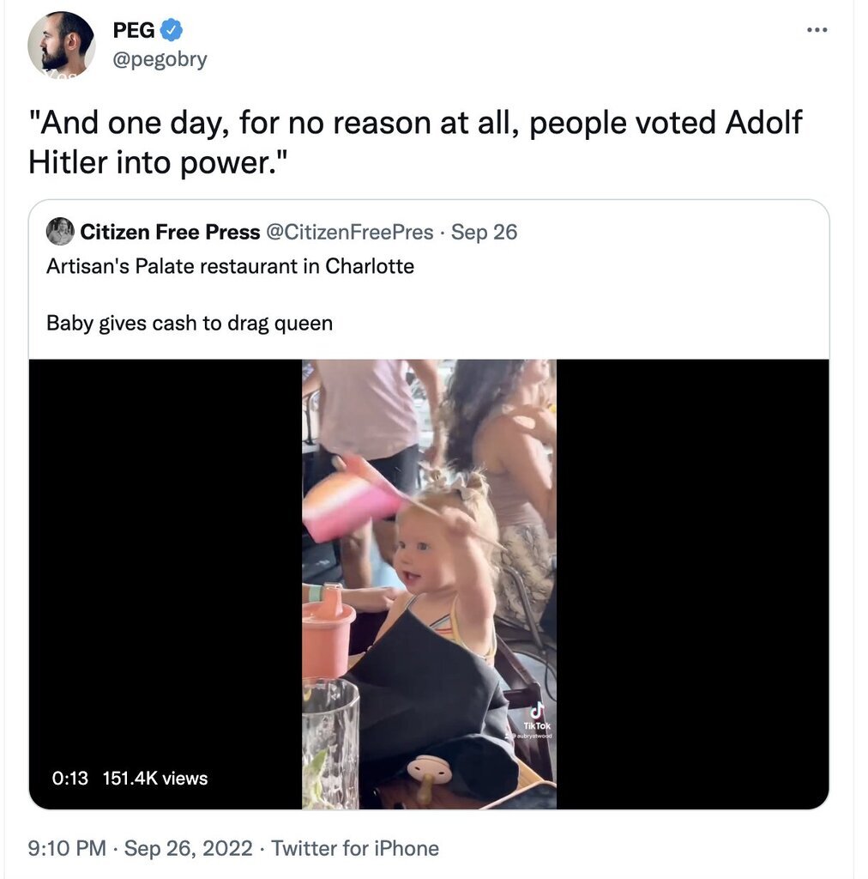Click the Twitter for iPhone source link
The width and height of the screenshot is (868, 879).
click(x=355, y=849)
